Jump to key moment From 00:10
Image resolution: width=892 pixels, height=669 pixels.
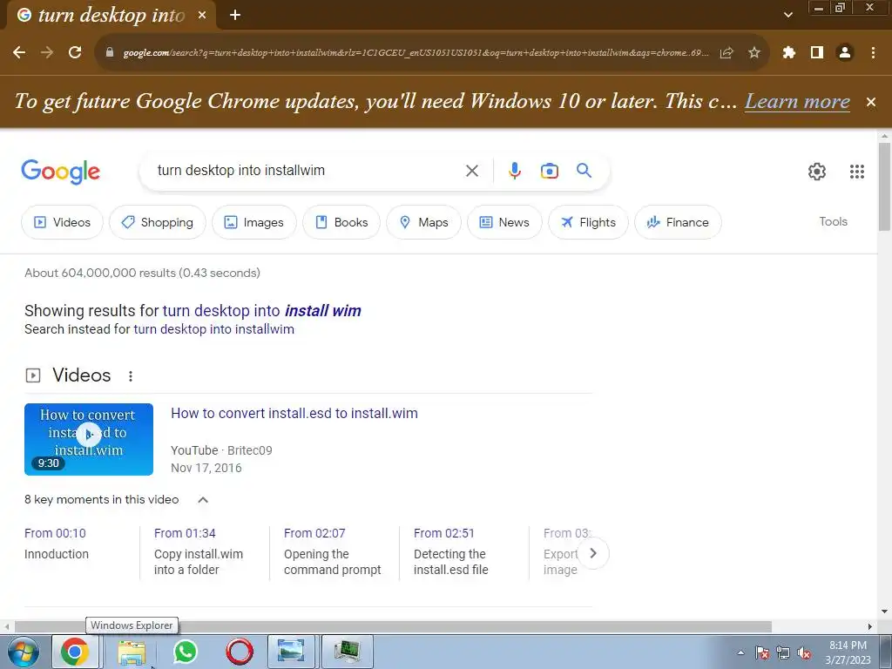(55, 534)
